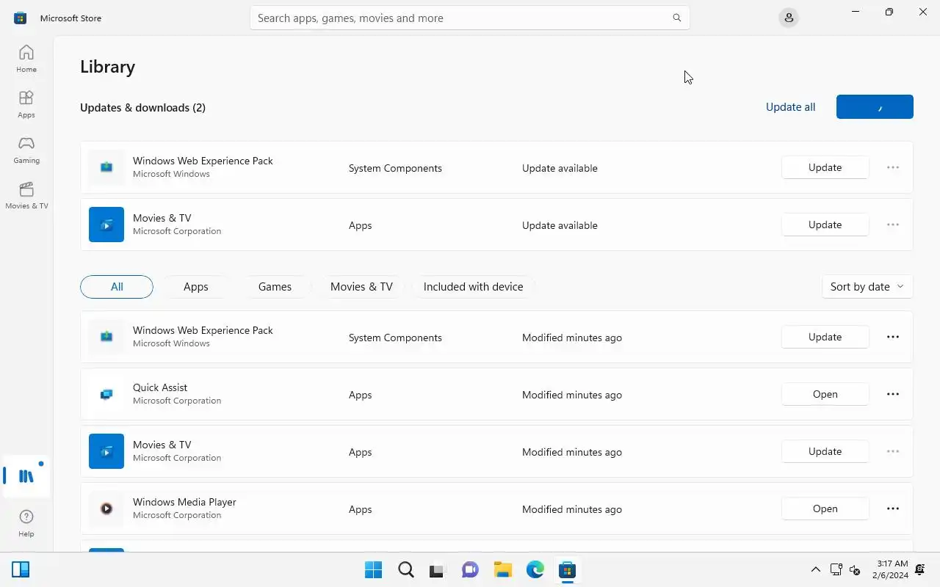Click Windows Web Experience Pack icon in updates
940x587 pixels.
(106, 167)
